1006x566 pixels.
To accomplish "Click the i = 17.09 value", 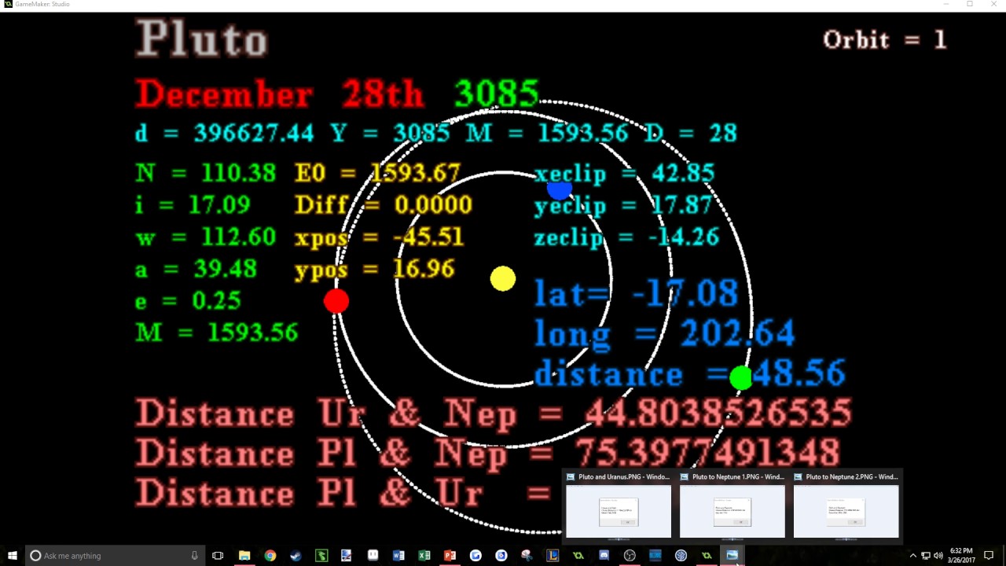I will pos(193,205).
